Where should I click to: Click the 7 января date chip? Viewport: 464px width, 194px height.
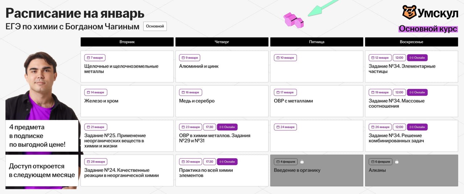point(96,58)
